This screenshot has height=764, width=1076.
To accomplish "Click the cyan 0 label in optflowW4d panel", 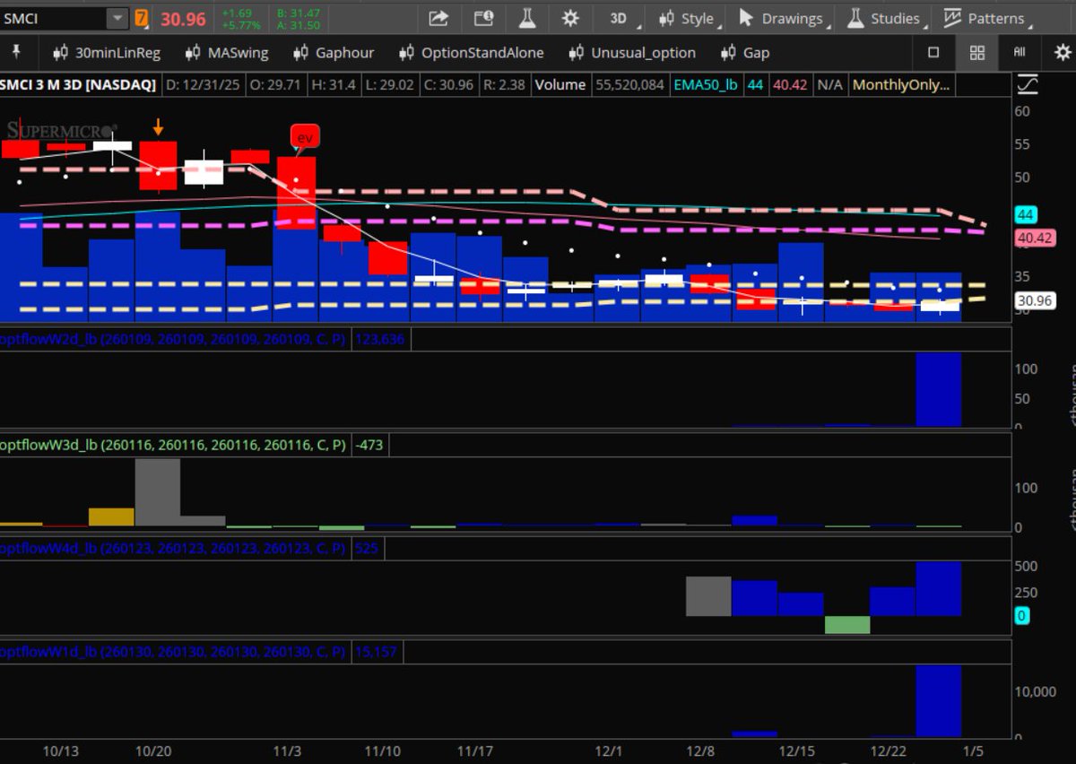I will 1021,616.
